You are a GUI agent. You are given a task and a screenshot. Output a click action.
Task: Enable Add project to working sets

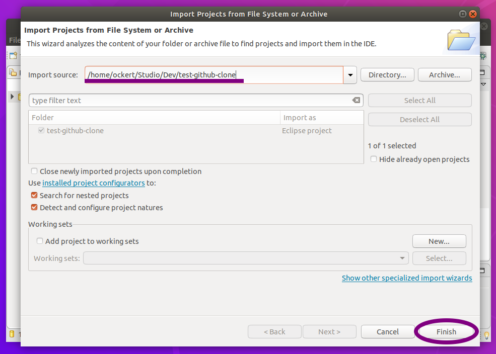[40, 241]
